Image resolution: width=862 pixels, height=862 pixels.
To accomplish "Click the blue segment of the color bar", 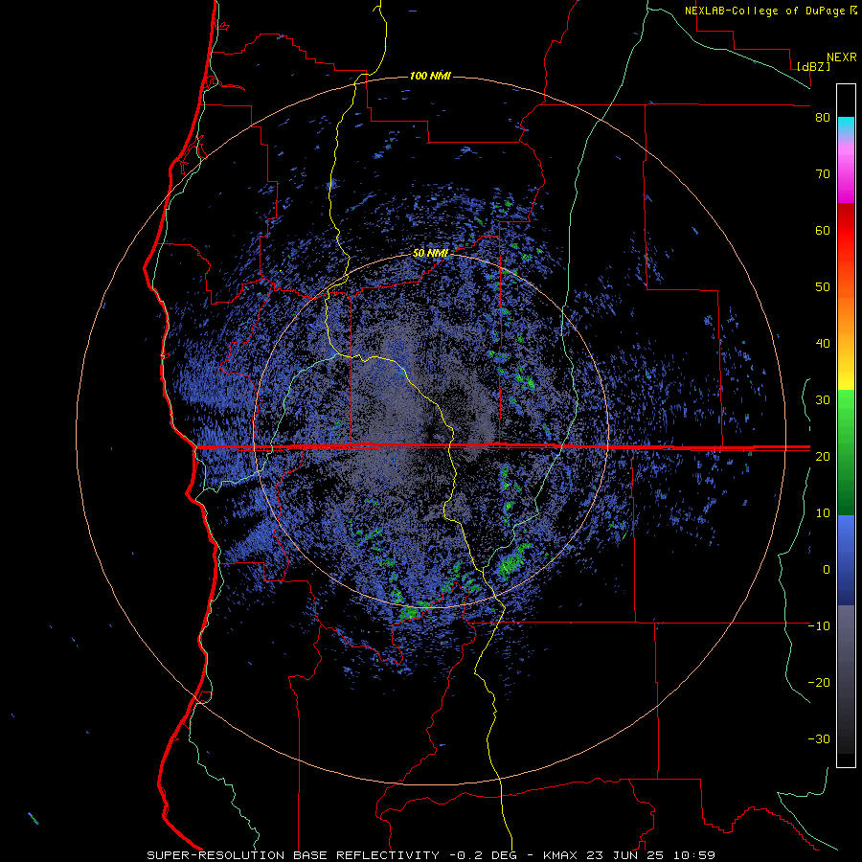I will [x=846, y=560].
